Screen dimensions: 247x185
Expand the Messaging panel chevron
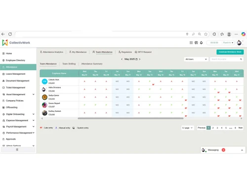pos(242,150)
